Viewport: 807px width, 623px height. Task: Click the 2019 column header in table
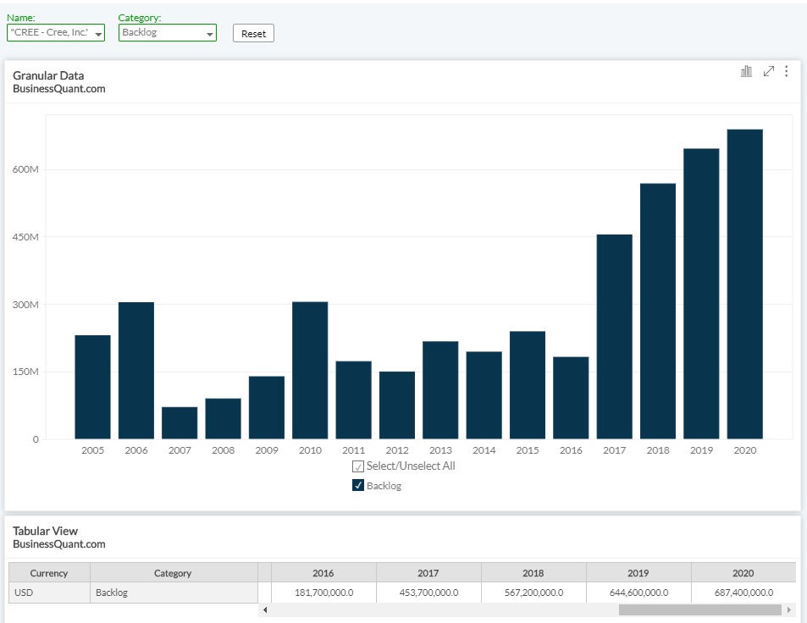(638, 572)
